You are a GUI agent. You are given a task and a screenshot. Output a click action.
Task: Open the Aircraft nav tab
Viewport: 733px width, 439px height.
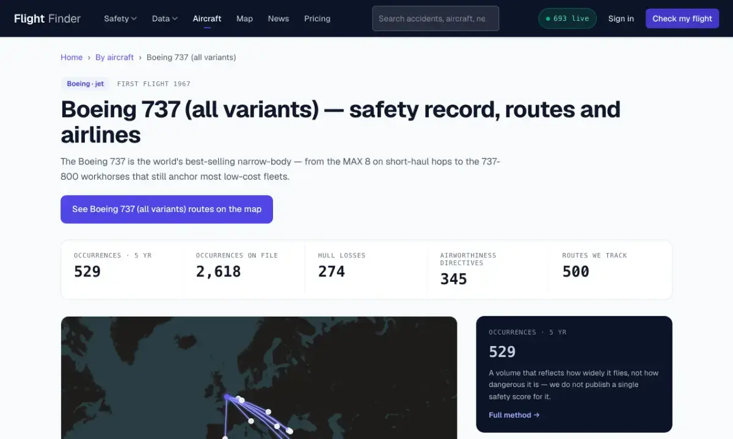(x=207, y=18)
